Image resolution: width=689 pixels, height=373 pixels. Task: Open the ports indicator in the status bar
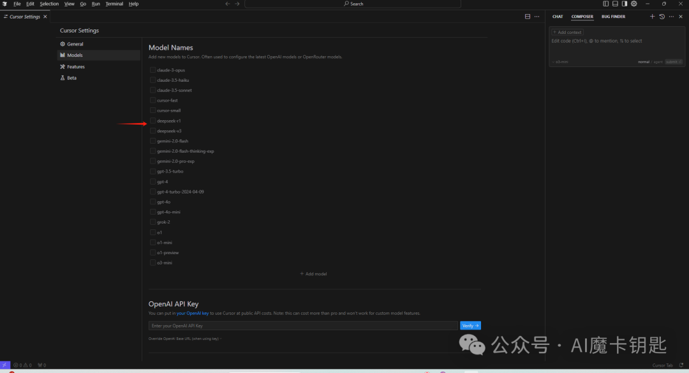click(41, 365)
